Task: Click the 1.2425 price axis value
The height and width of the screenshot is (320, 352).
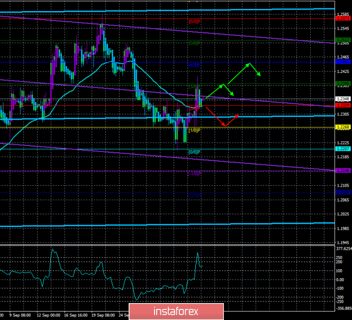Action: pyautogui.click(x=344, y=71)
